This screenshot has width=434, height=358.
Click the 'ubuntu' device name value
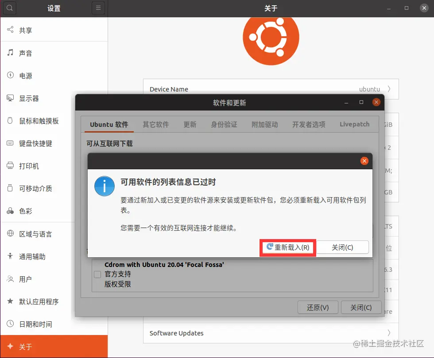tap(369, 89)
